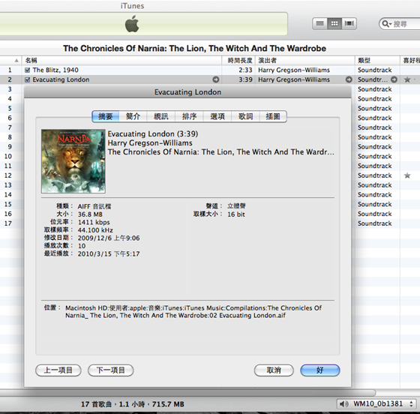Click arrow icon beside Harry Gregson-Williams in row 2
Image resolution: width=420 pixels, height=414 pixels.
pyautogui.click(x=349, y=79)
